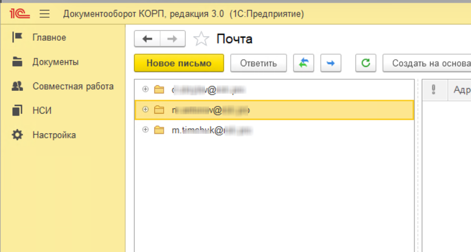Sort by the importance exclamation column
The height and width of the screenshot is (252, 471).
[x=434, y=90]
